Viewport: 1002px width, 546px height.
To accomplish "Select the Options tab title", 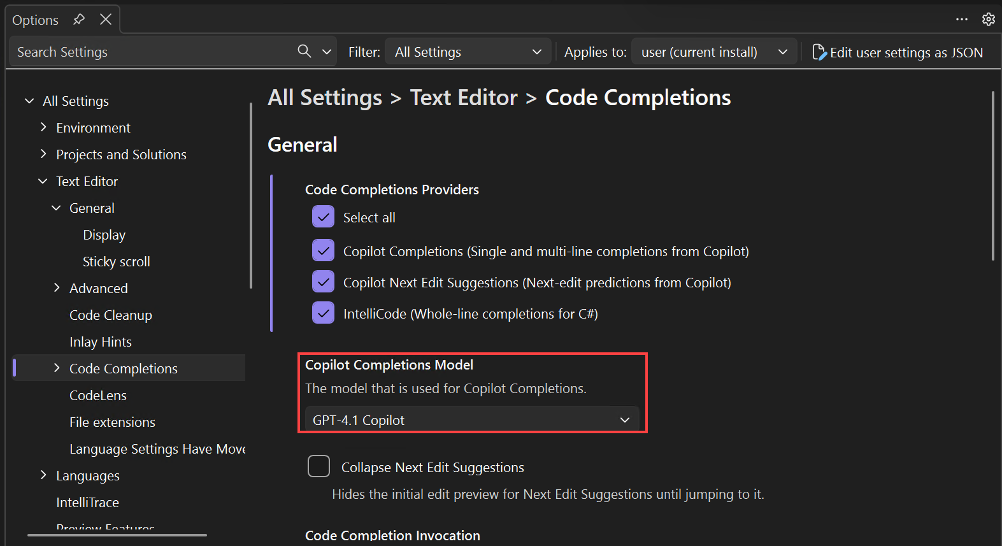I will coord(35,20).
